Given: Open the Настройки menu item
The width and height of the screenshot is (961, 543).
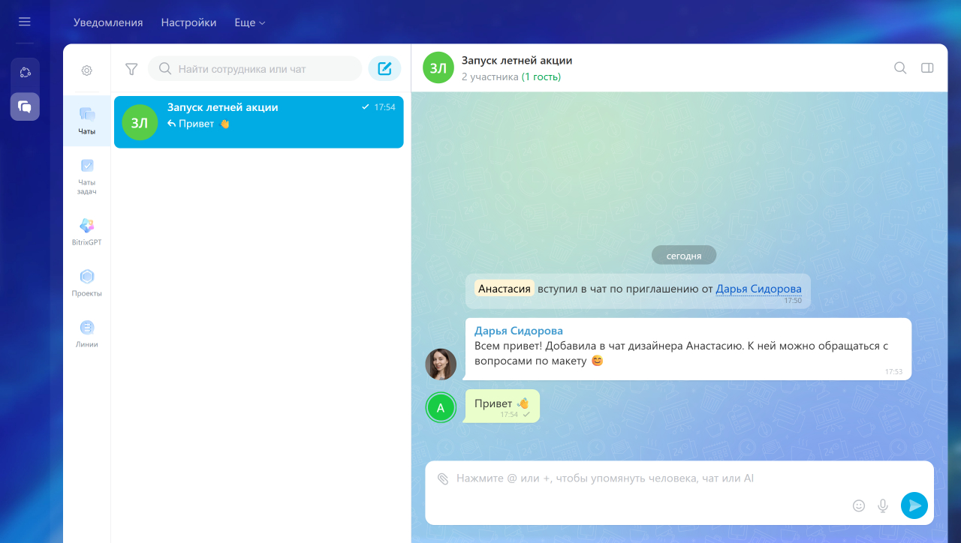Looking at the screenshot, I should 188,22.
